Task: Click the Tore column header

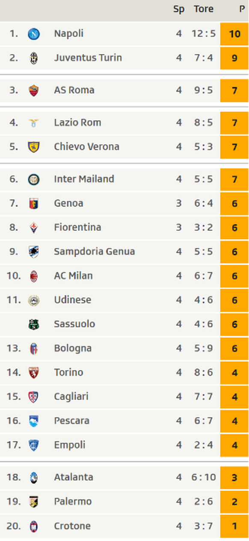Action: pyautogui.click(x=204, y=9)
